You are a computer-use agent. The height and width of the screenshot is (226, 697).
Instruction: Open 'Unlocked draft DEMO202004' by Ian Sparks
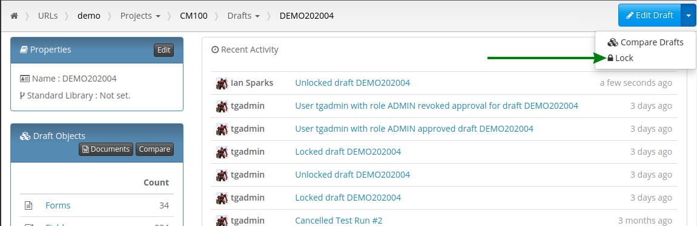[352, 83]
